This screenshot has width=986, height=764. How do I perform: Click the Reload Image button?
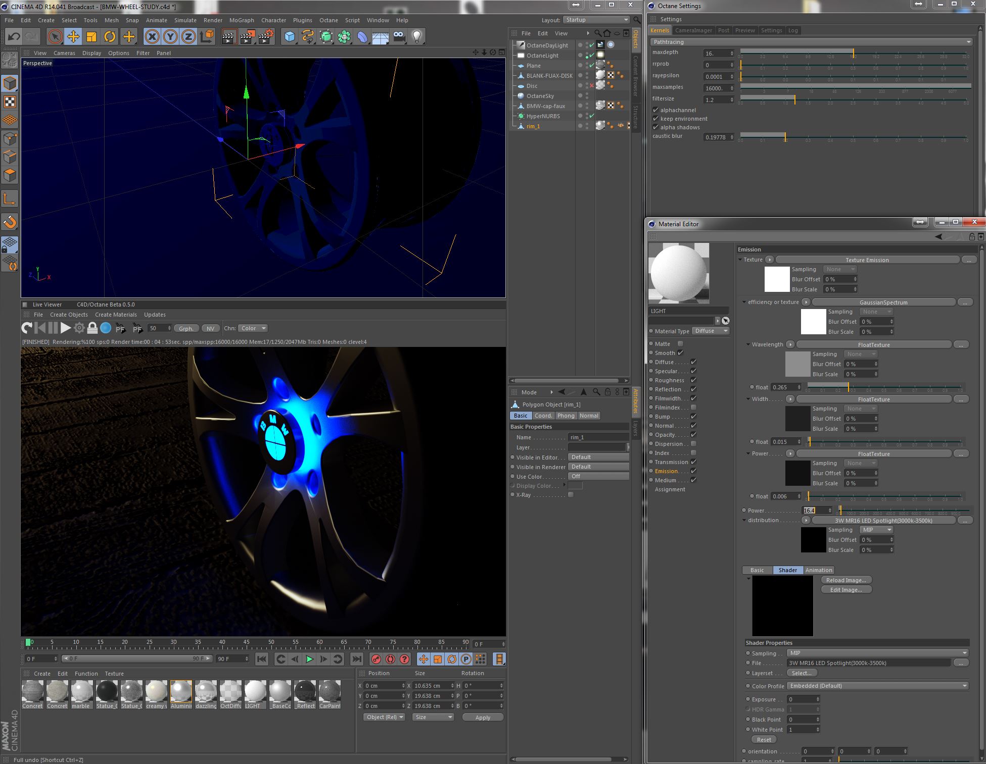coord(846,580)
